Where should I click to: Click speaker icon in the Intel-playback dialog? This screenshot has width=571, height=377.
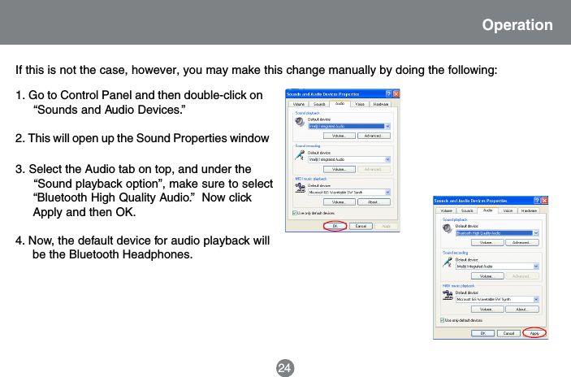click(x=300, y=123)
